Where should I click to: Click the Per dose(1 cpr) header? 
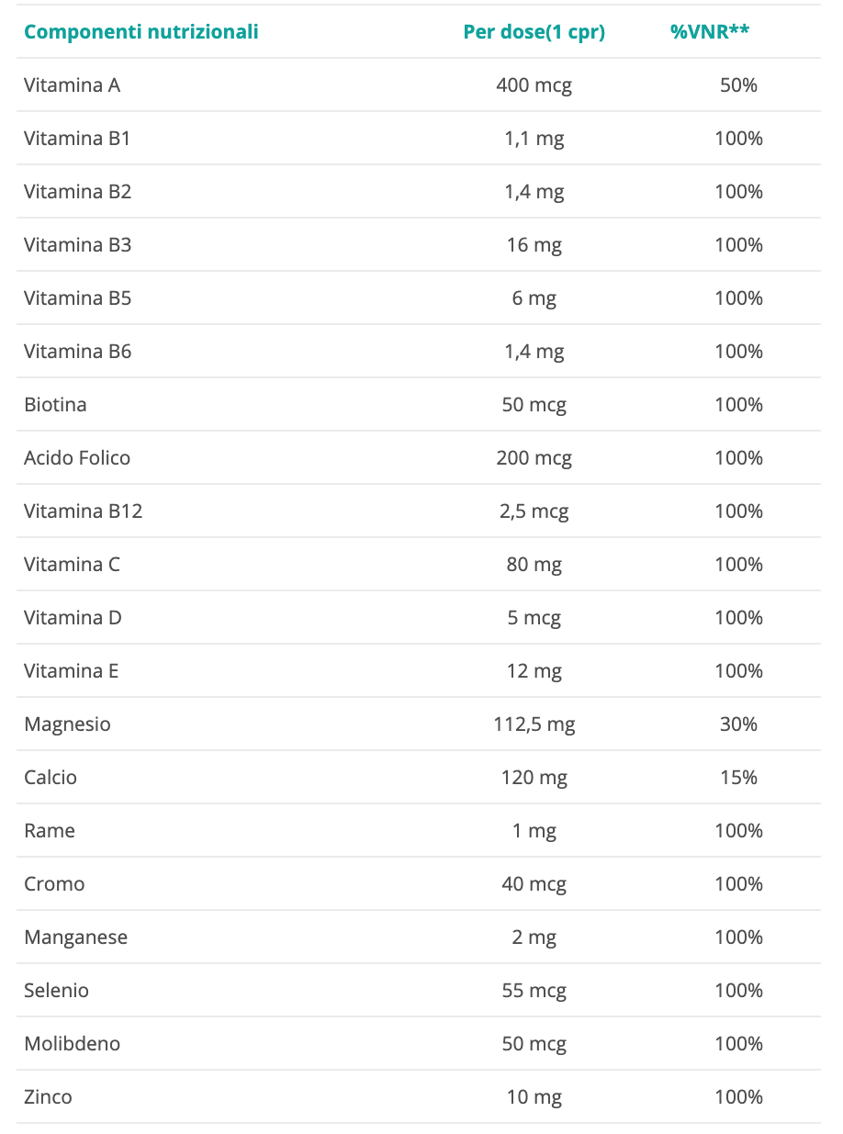click(x=534, y=32)
